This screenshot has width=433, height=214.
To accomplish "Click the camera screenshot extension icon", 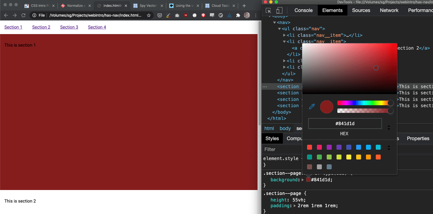I will click(177, 15).
